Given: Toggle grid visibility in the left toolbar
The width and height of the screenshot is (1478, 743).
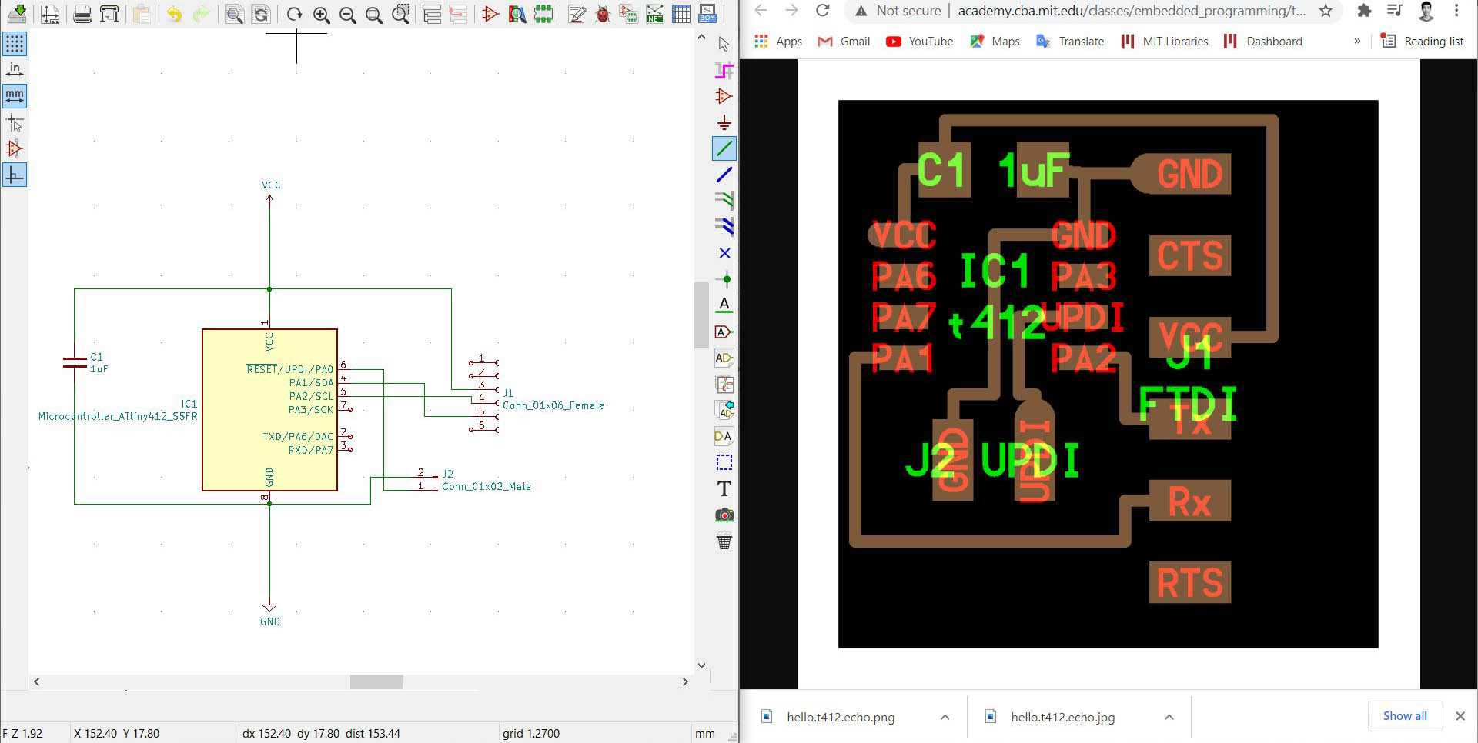Looking at the screenshot, I should click(15, 44).
